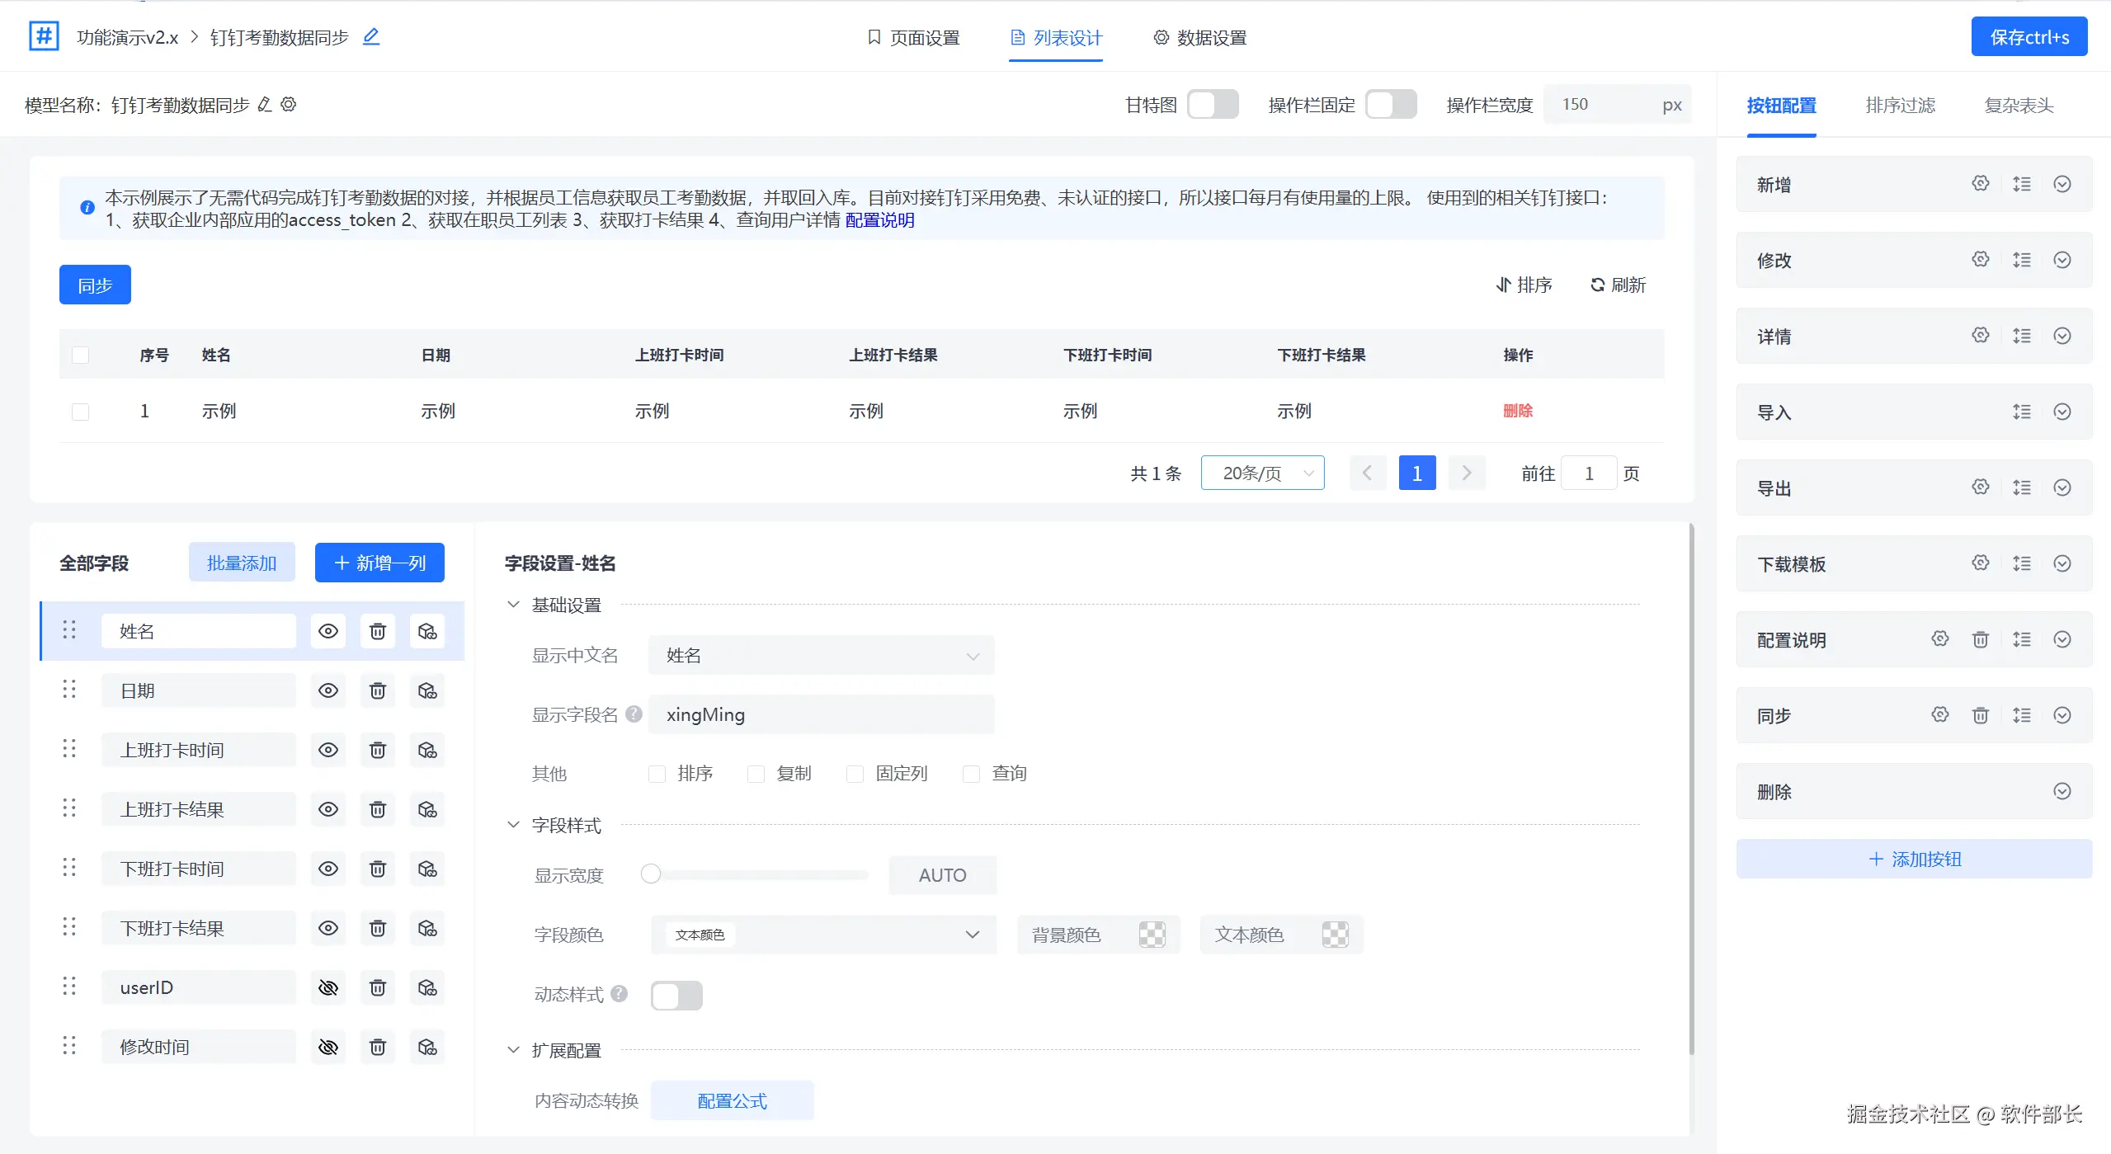Open the 排序过滤 tab
This screenshot has width=2111, height=1154.
tap(1900, 106)
